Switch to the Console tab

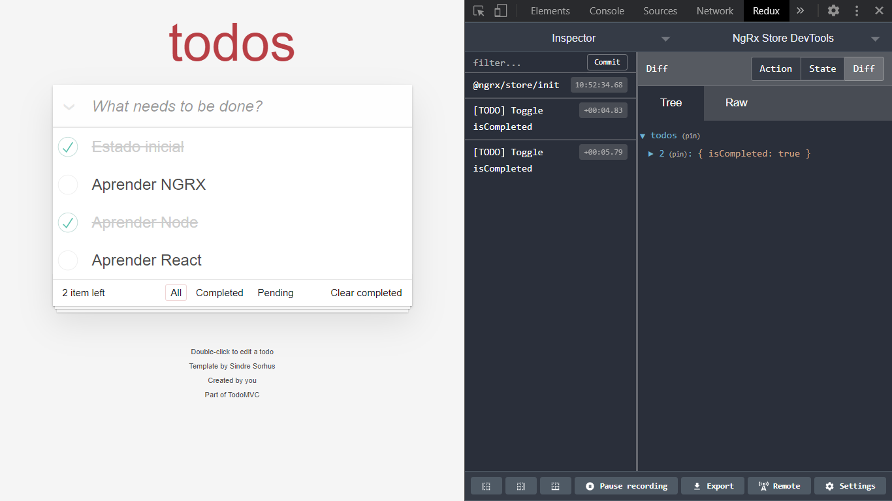coord(606,10)
